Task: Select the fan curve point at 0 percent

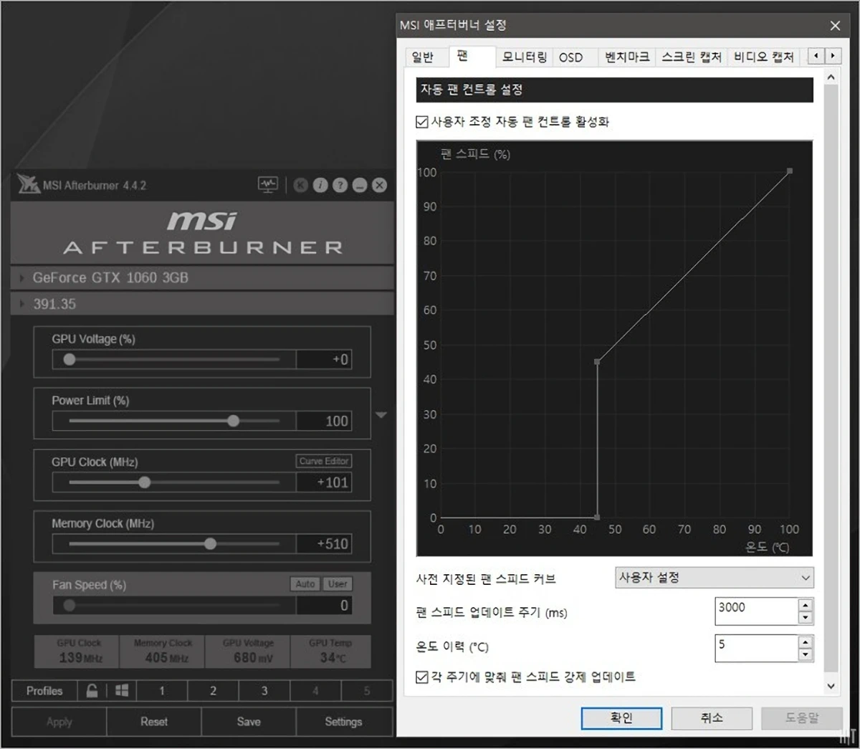Action: (597, 517)
